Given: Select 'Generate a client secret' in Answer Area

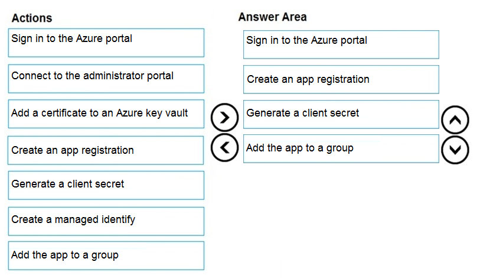Looking at the screenshot, I should 341,114.
